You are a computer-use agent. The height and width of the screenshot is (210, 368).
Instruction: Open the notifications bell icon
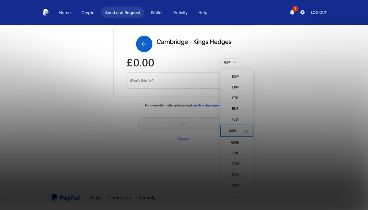(292, 12)
